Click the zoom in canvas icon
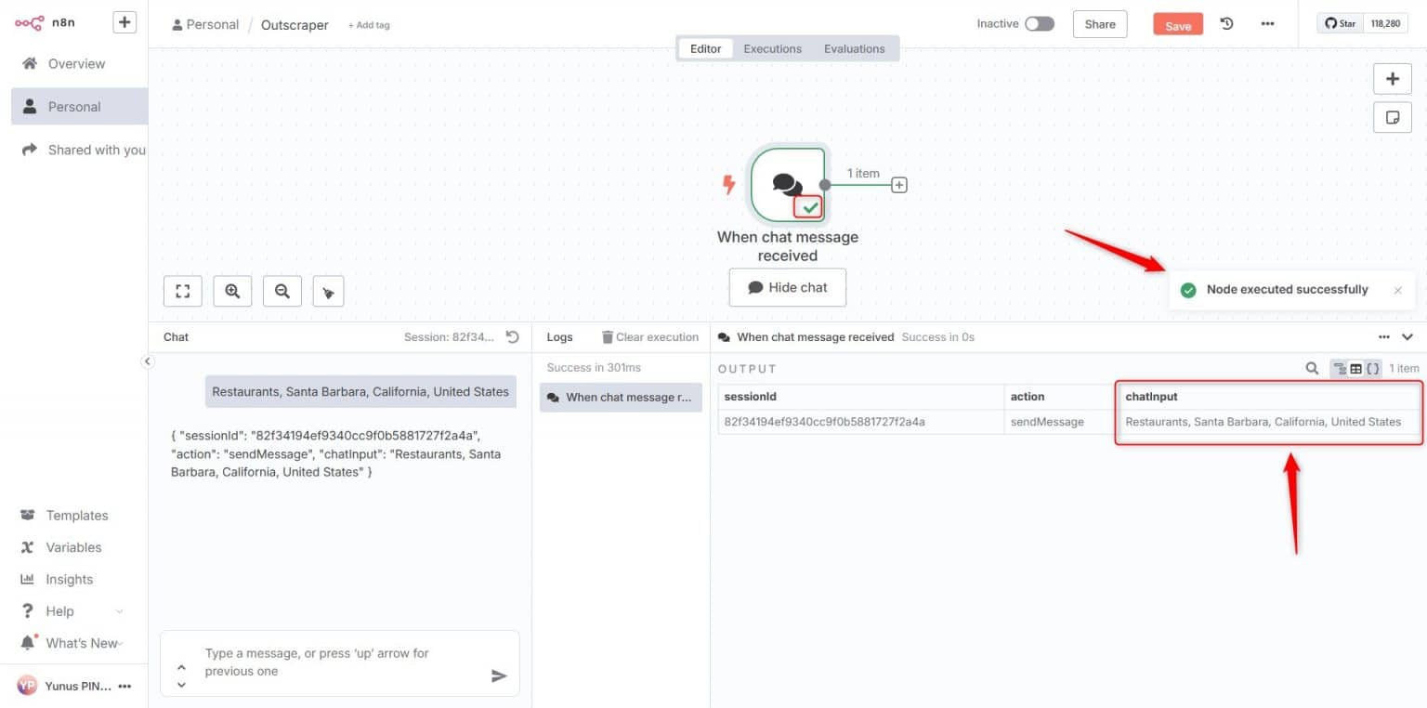The width and height of the screenshot is (1427, 708). click(232, 291)
